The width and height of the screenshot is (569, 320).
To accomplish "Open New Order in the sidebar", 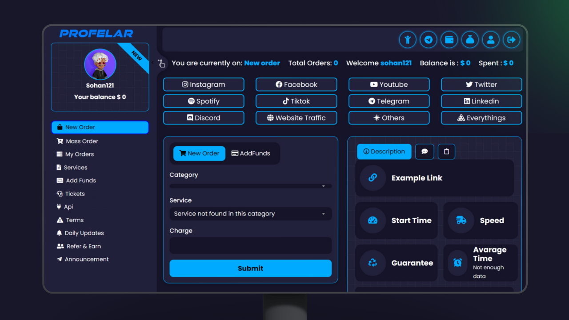I will coord(100,127).
